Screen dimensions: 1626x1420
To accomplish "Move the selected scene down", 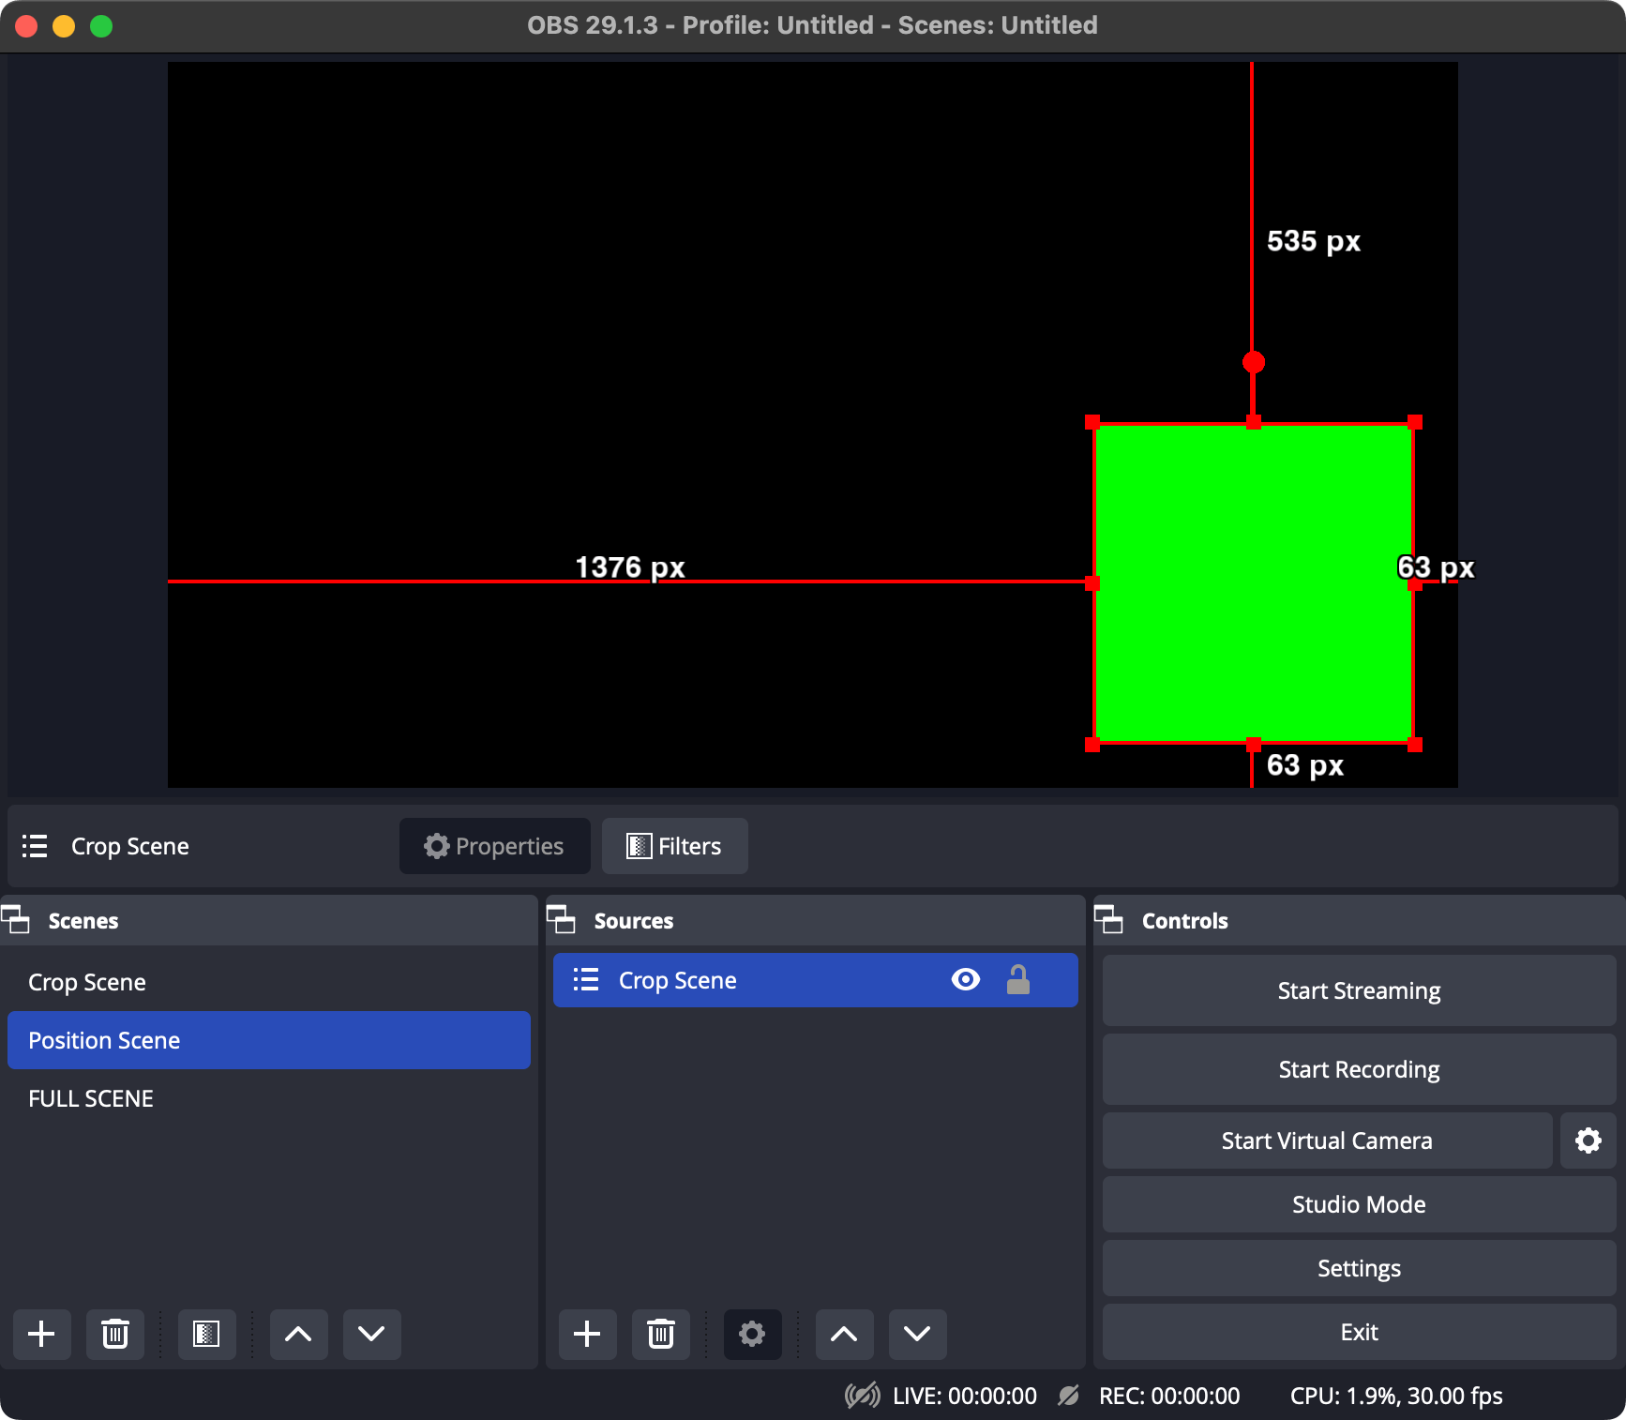I will [370, 1334].
